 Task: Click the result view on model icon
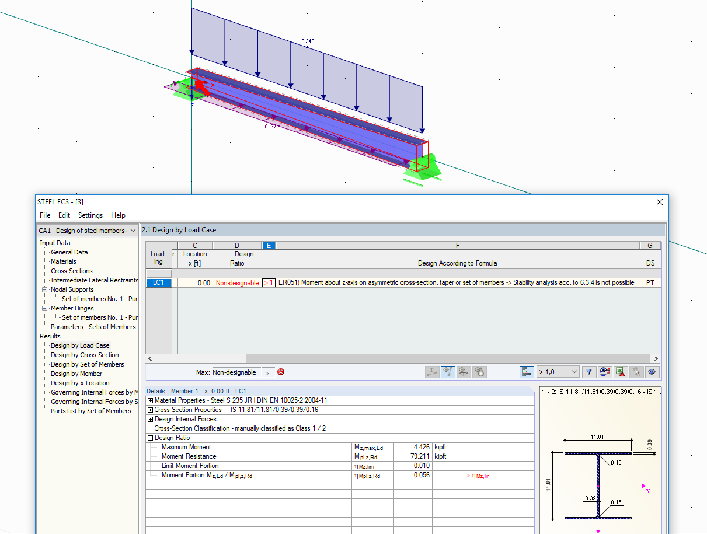click(x=464, y=372)
